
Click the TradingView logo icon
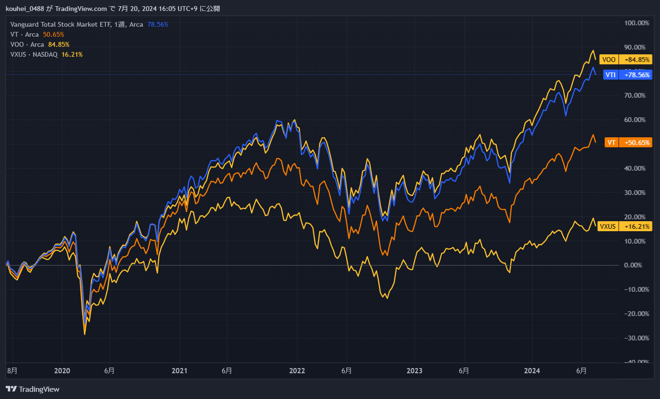click(x=11, y=389)
